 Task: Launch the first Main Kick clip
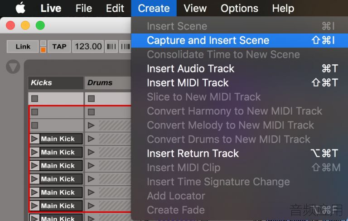34,139
